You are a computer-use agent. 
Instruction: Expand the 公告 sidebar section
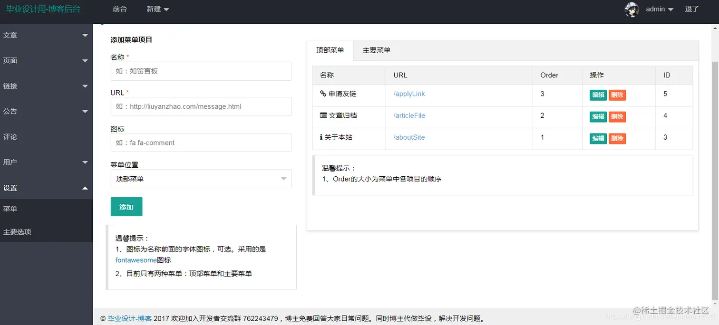46,111
